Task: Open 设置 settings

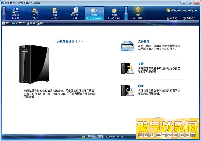Action: pyautogui.click(x=172, y=18)
